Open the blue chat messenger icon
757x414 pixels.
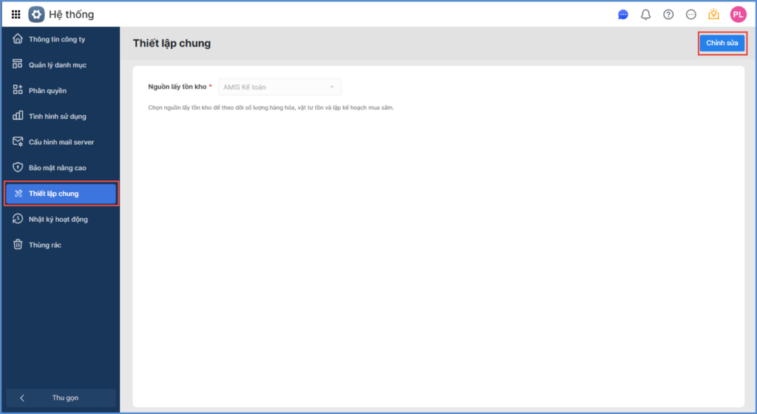point(622,15)
